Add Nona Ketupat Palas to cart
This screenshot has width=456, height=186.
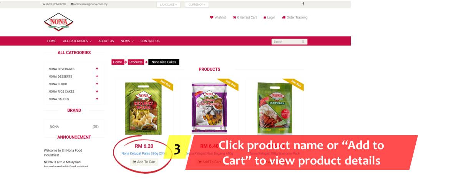[x=144, y=162]
